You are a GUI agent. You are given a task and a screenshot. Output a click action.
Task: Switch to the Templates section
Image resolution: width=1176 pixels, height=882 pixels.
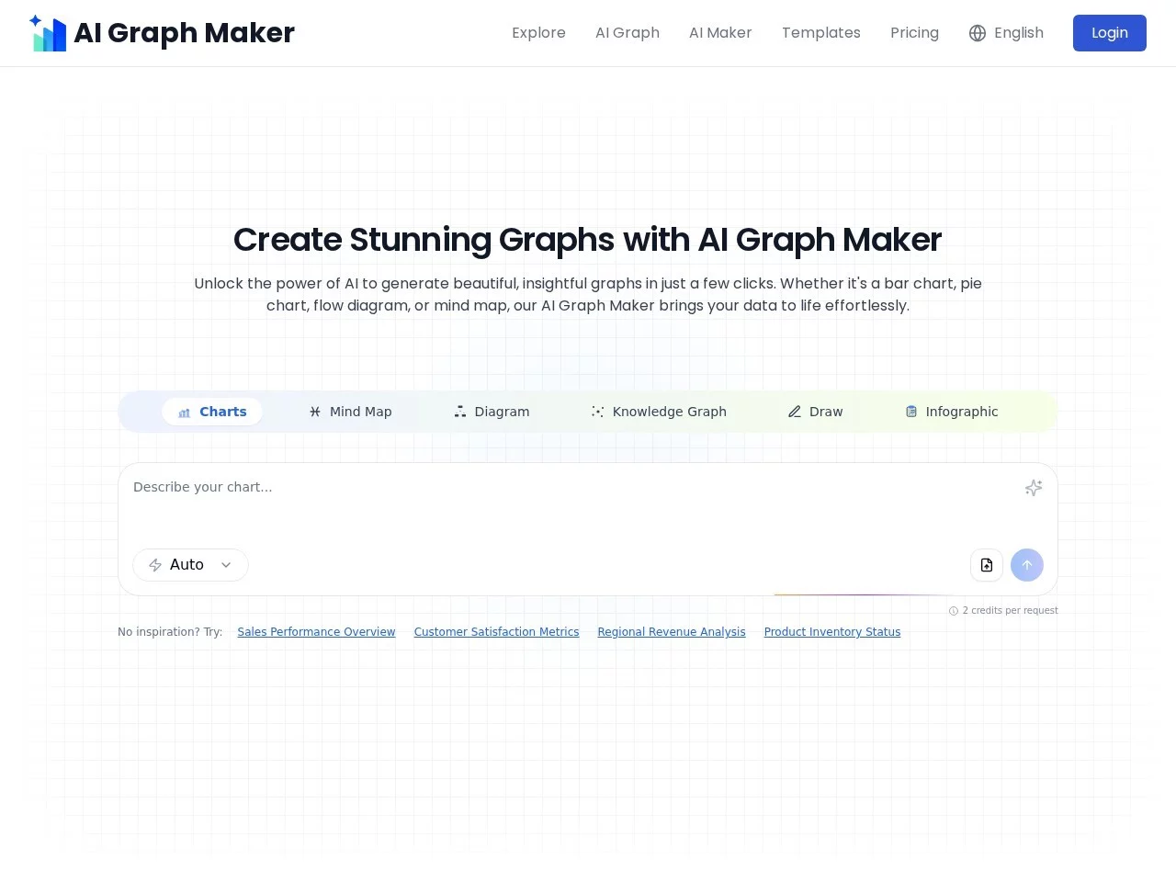820,33
